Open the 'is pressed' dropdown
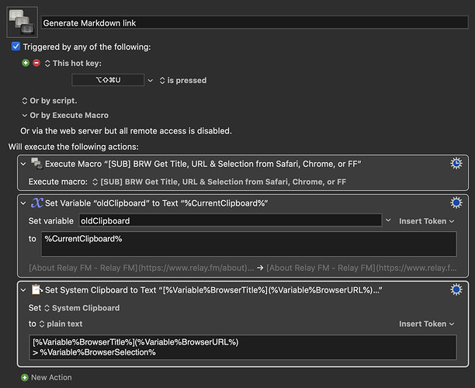475x388 pixels. (161, 80)
